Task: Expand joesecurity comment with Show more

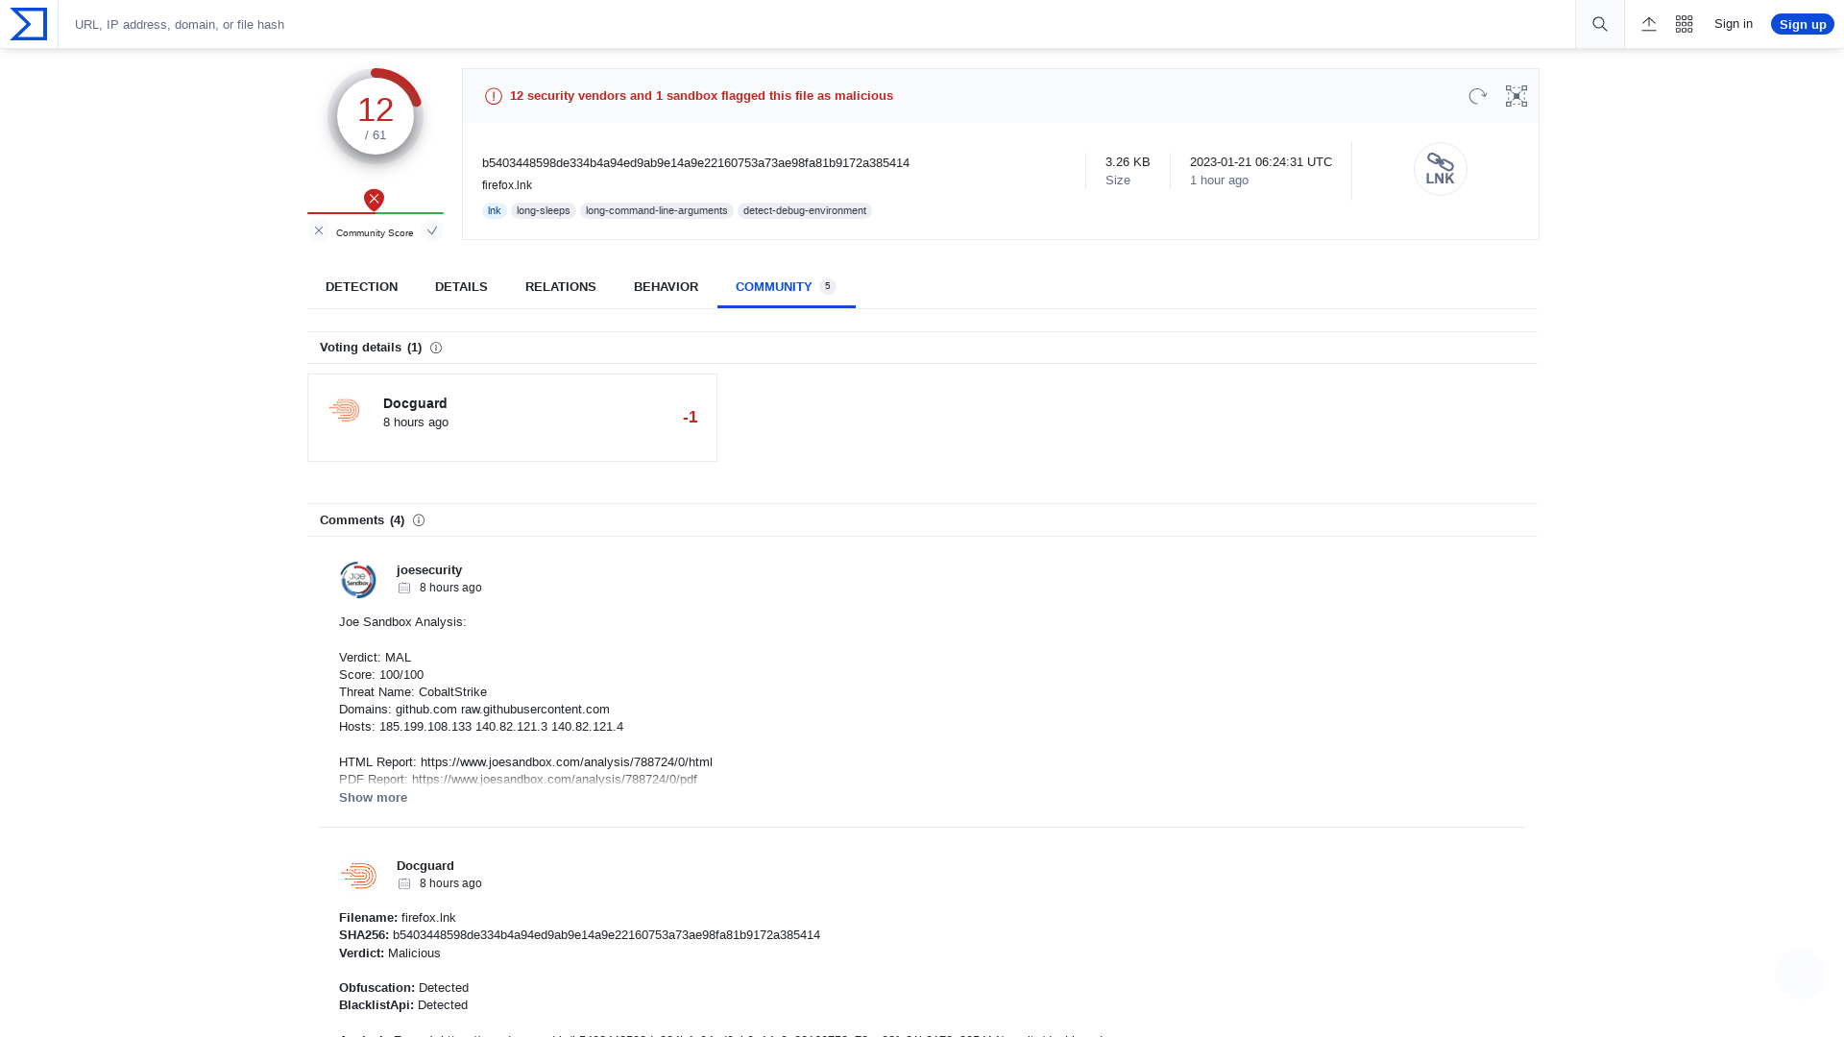Action: (373, 798)
